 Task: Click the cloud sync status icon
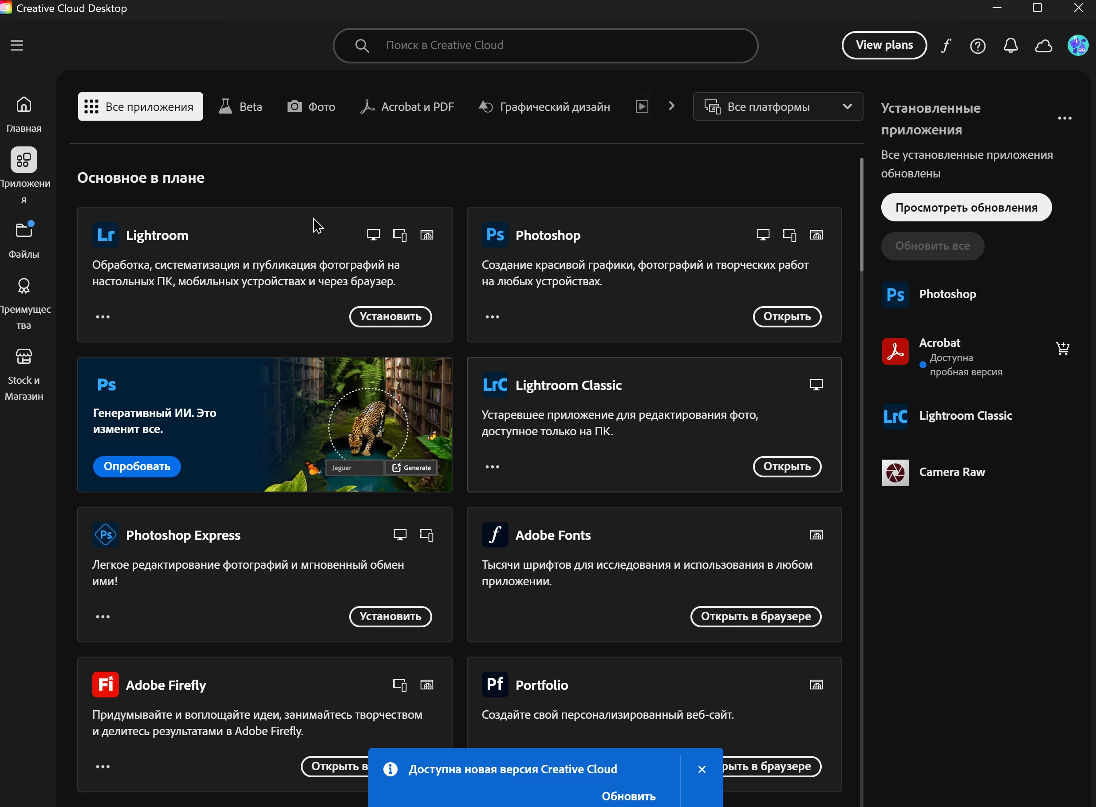pos(1044,46)
